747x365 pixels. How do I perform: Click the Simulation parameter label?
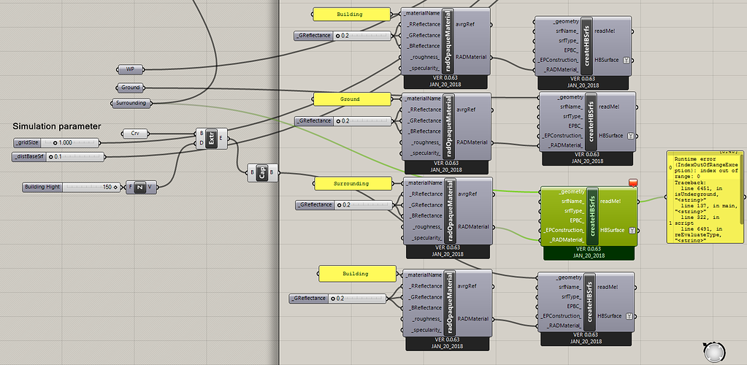57,127
